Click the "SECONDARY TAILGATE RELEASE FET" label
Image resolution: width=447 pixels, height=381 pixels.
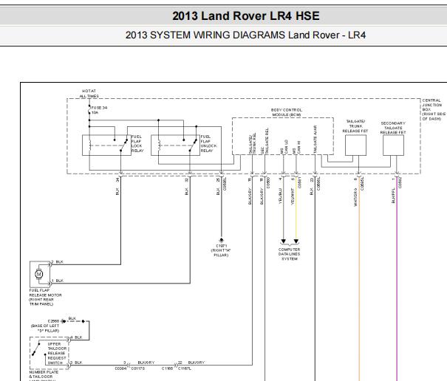click(x=393, y=128)
